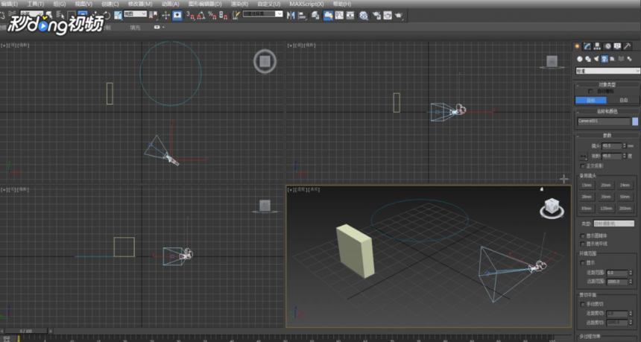Click the FOV direction flyout button
Image resolution: width=641 pixels, height=342 pixels.
[x=584, y=156]
